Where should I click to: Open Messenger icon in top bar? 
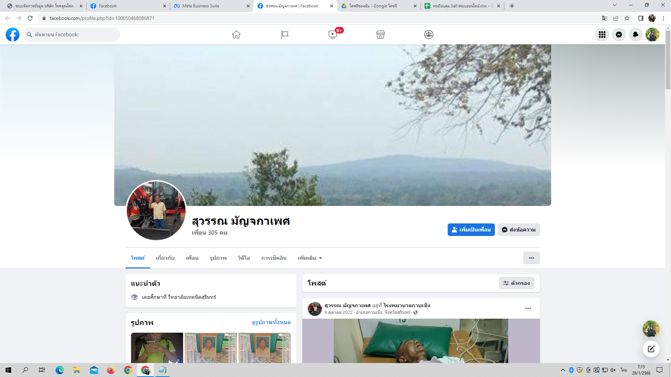(x=619, y=35)
